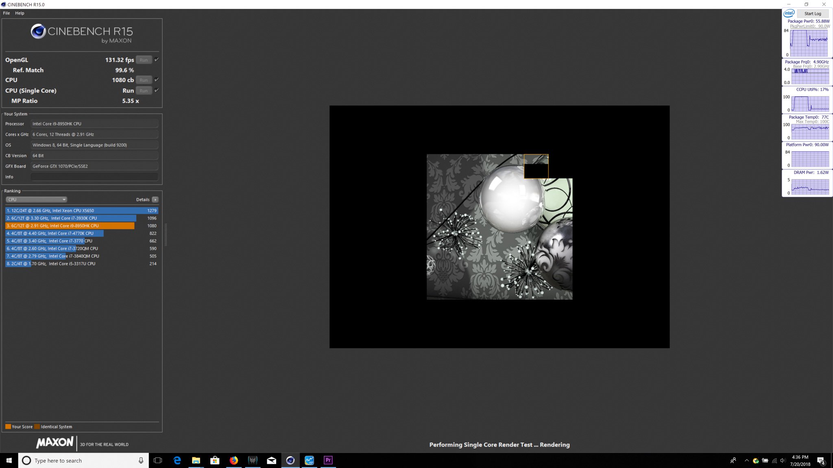Click the Run button in the CPU row

[144, 80]
